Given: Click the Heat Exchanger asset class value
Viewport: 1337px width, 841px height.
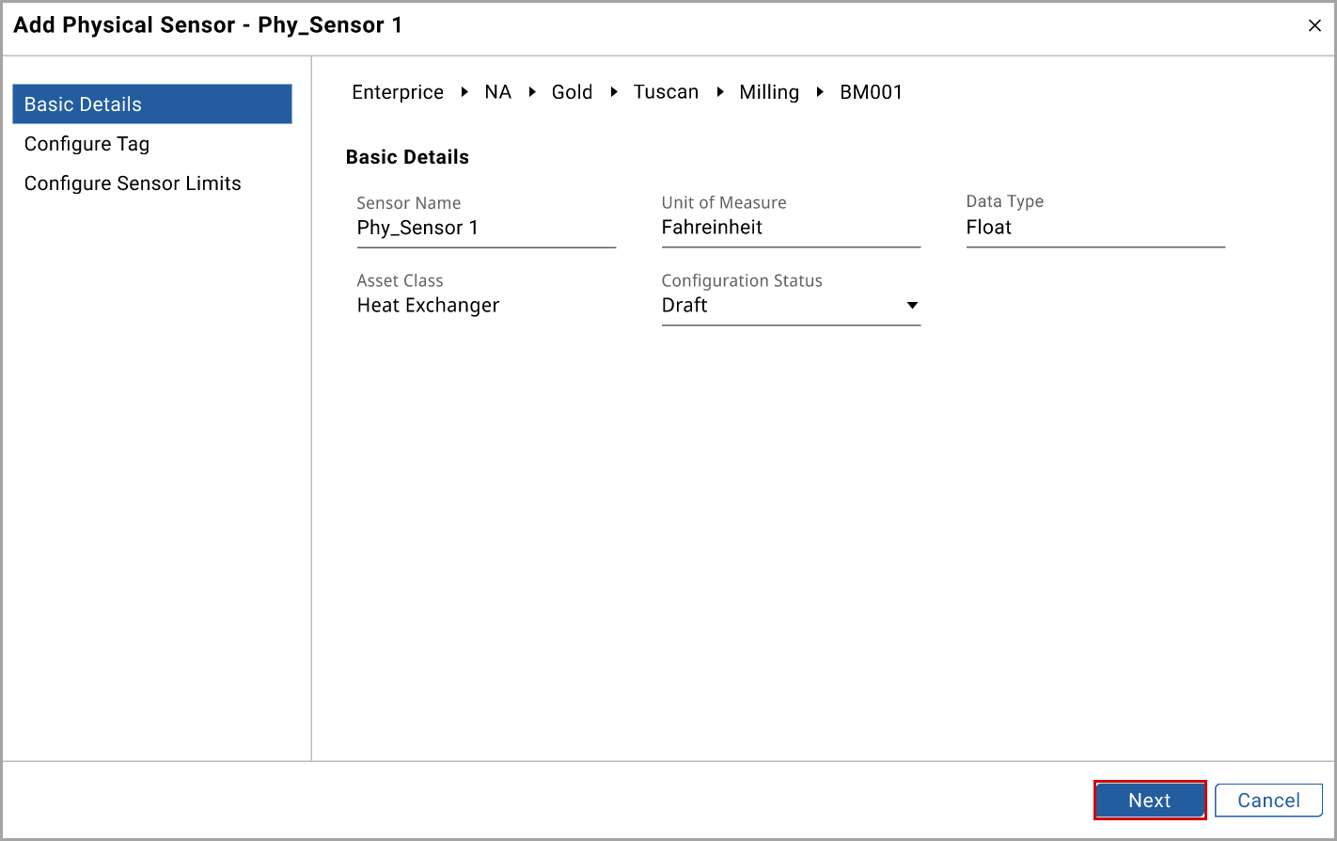Looking at the screenshot, I should [428, 306].
